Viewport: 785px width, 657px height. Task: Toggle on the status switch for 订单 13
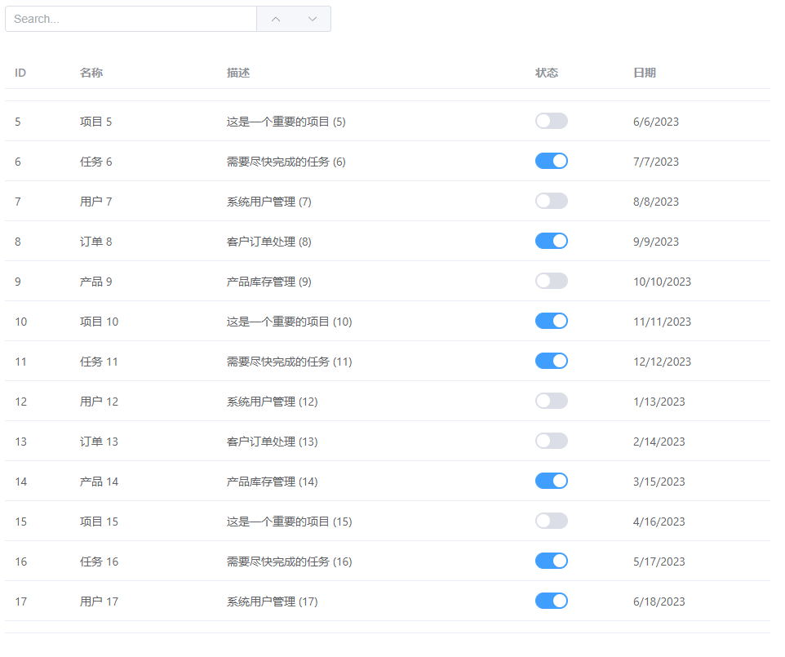pos(551,442)
